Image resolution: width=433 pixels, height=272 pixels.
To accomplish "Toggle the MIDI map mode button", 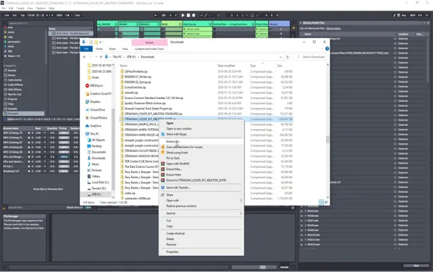I will [x=413, y=16].
